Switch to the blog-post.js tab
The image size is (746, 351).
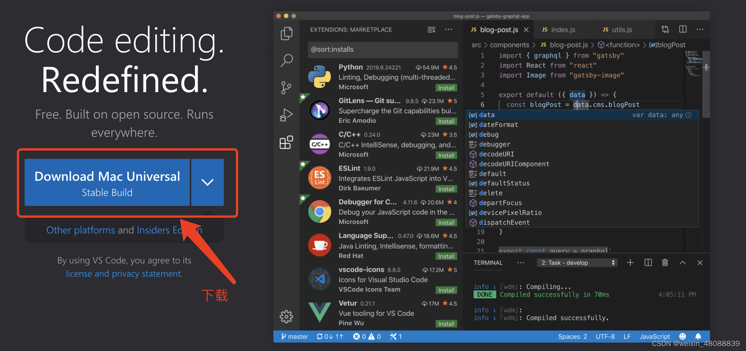[499, 30]
